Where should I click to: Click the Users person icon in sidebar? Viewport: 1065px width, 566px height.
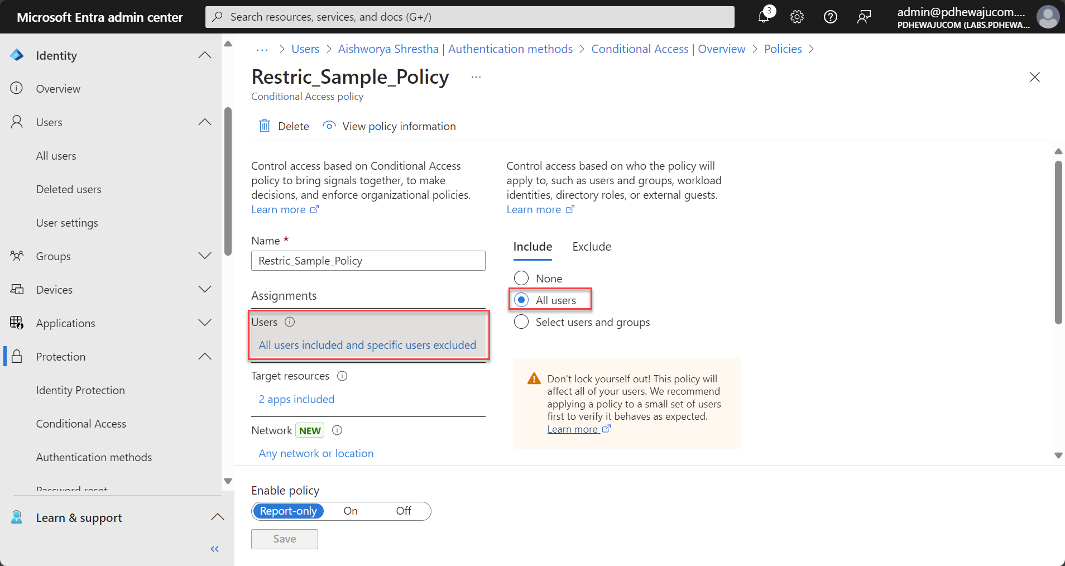point(17,122)
